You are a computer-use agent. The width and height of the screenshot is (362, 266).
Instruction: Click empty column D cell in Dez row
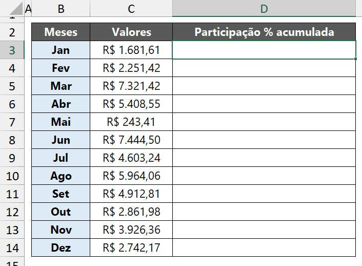pos(264,248)
